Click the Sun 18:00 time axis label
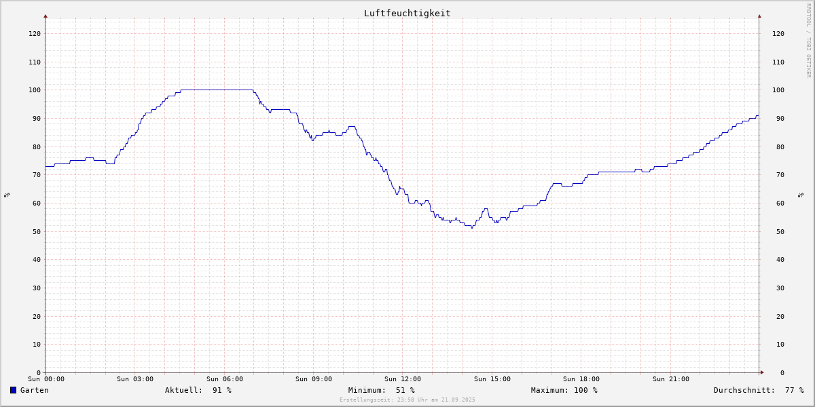 [x=581, y=379]
